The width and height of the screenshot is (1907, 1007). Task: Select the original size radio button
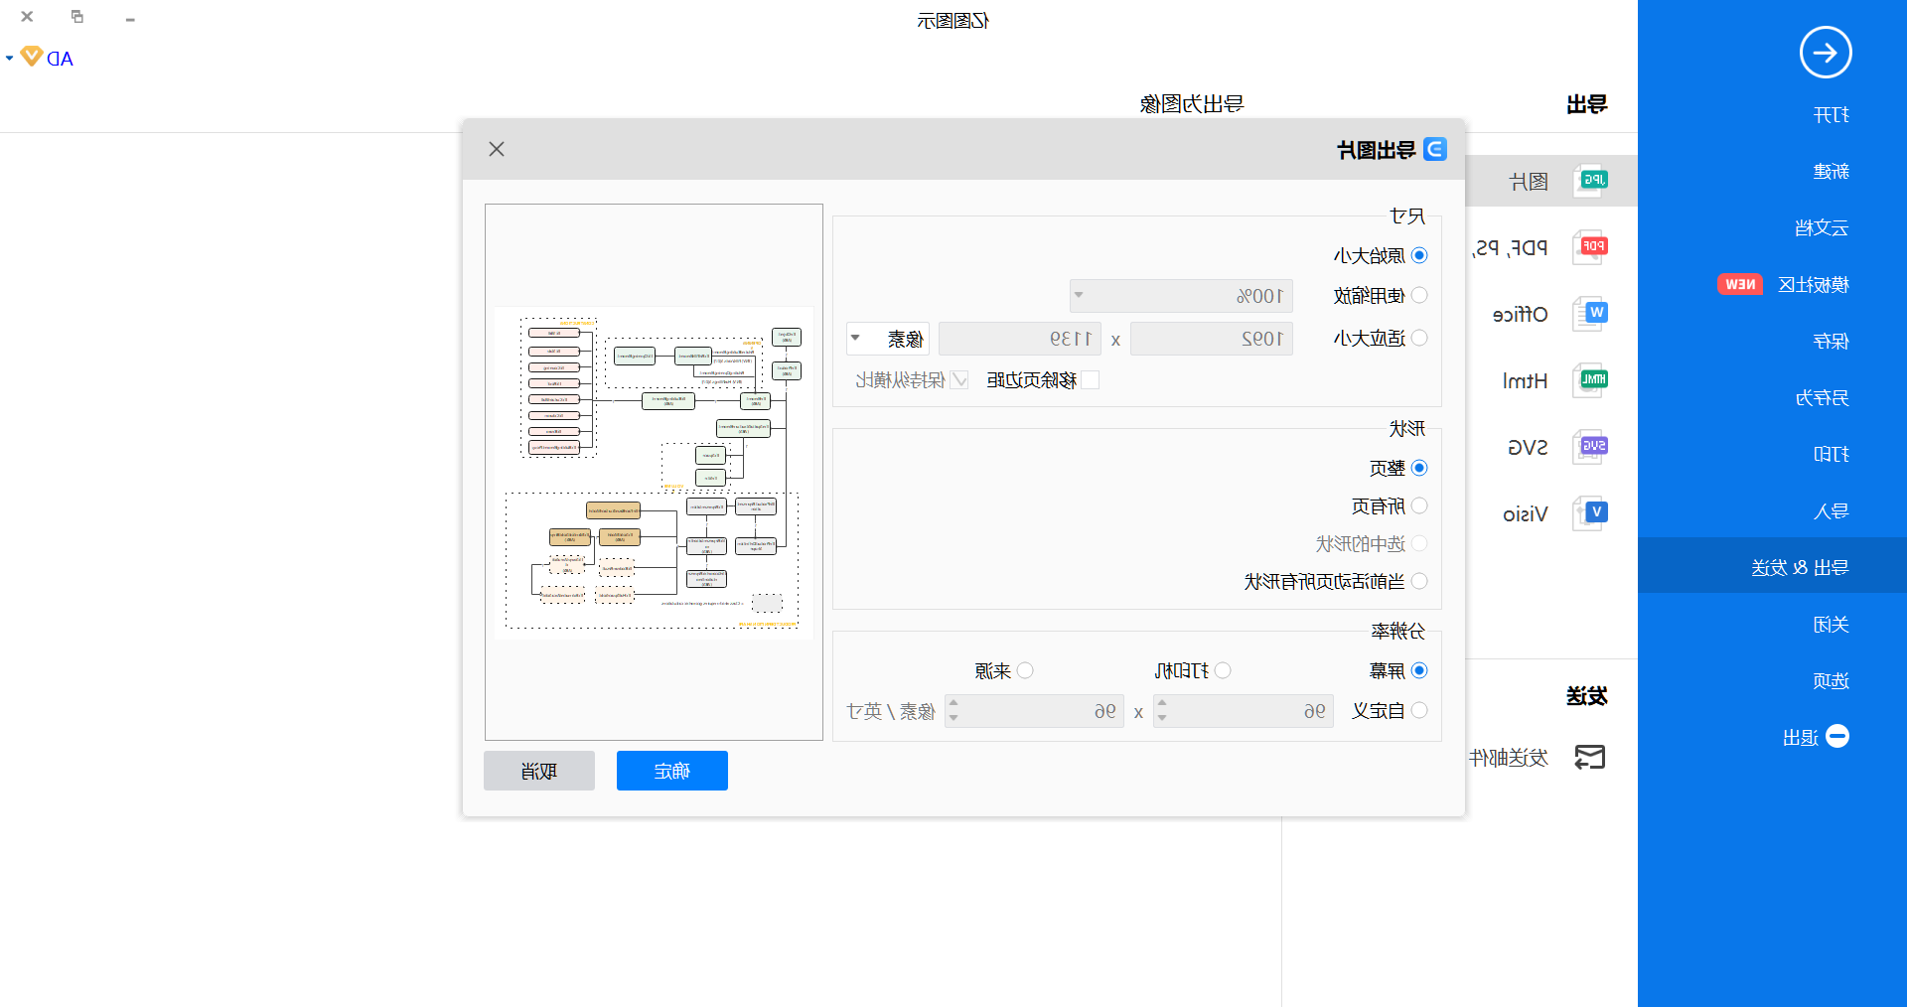(x=1419, y=255)
